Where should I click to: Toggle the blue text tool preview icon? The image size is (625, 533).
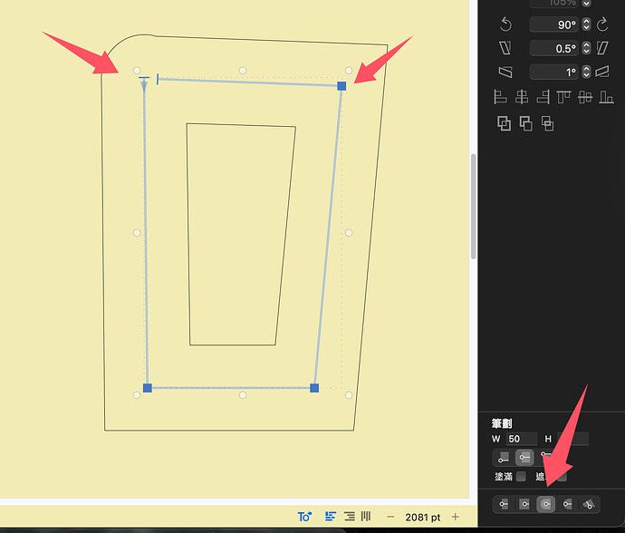(x=304, y=517)
